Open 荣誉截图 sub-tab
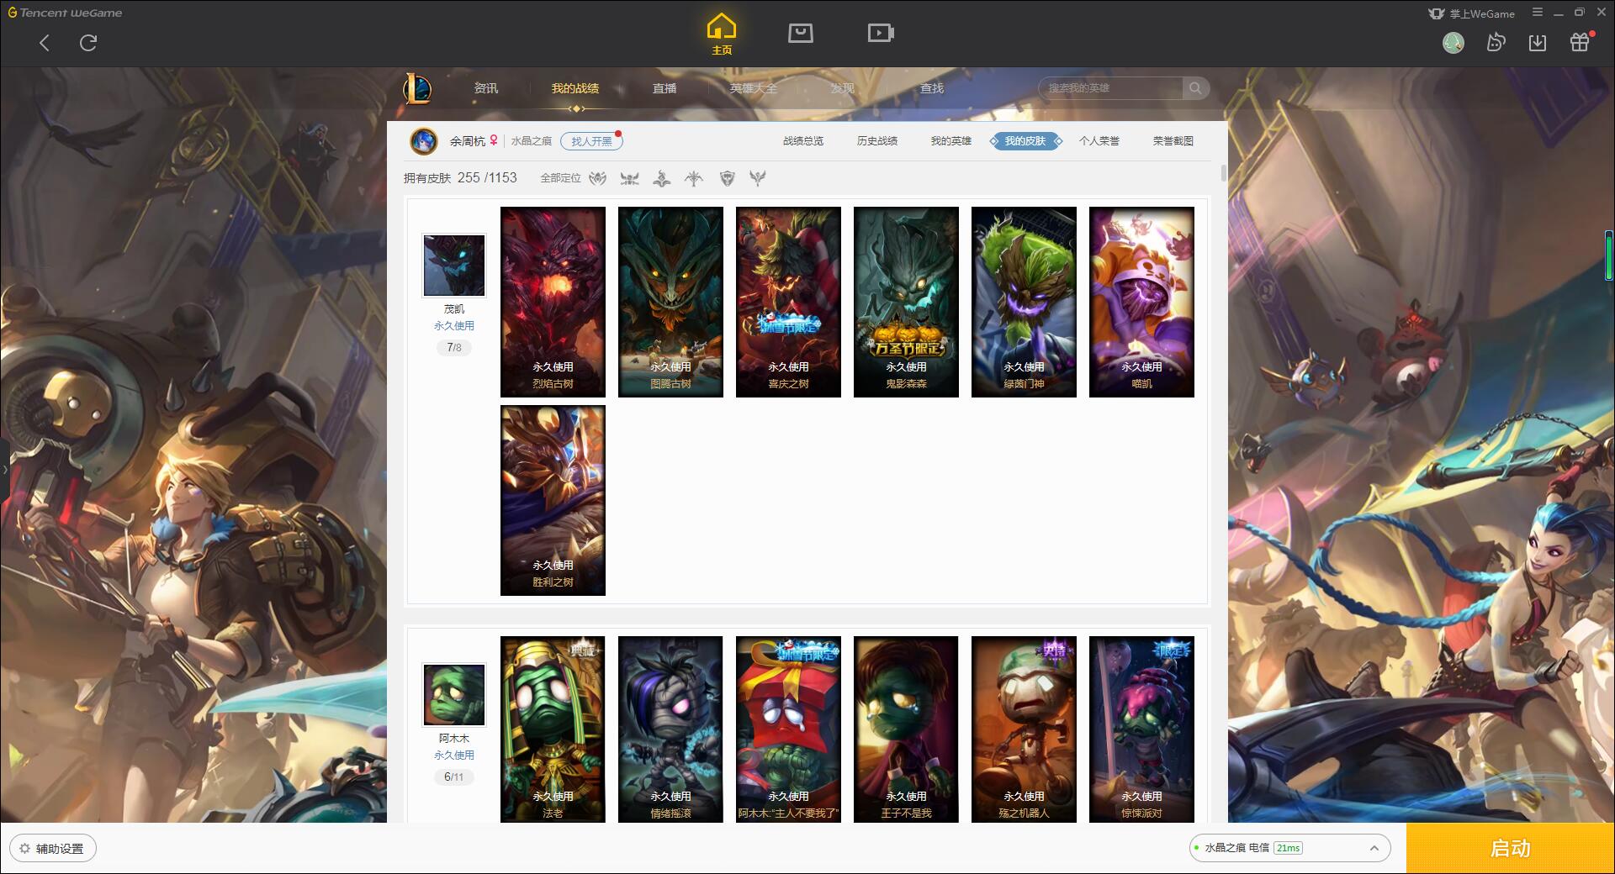 click(x=1173, y=141)
